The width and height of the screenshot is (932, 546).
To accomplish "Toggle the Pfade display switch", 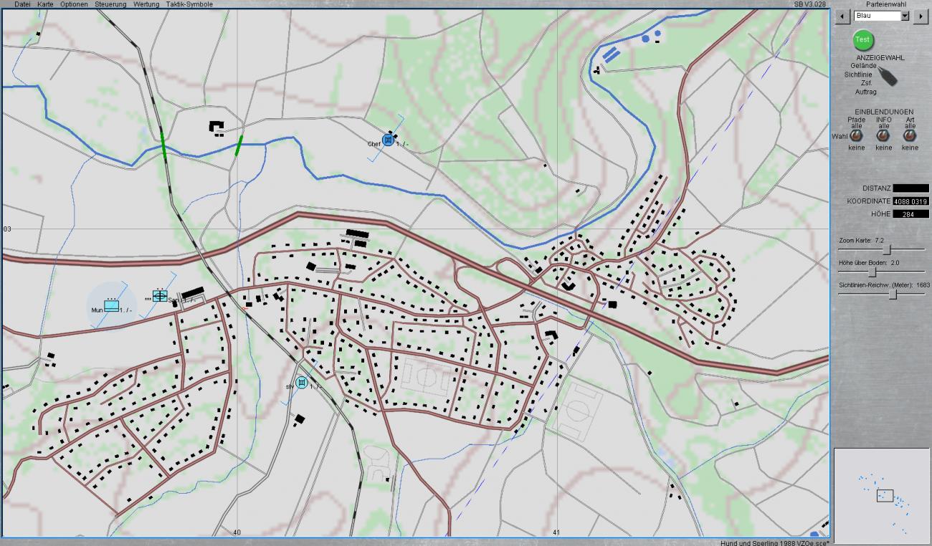I will 857,135.
